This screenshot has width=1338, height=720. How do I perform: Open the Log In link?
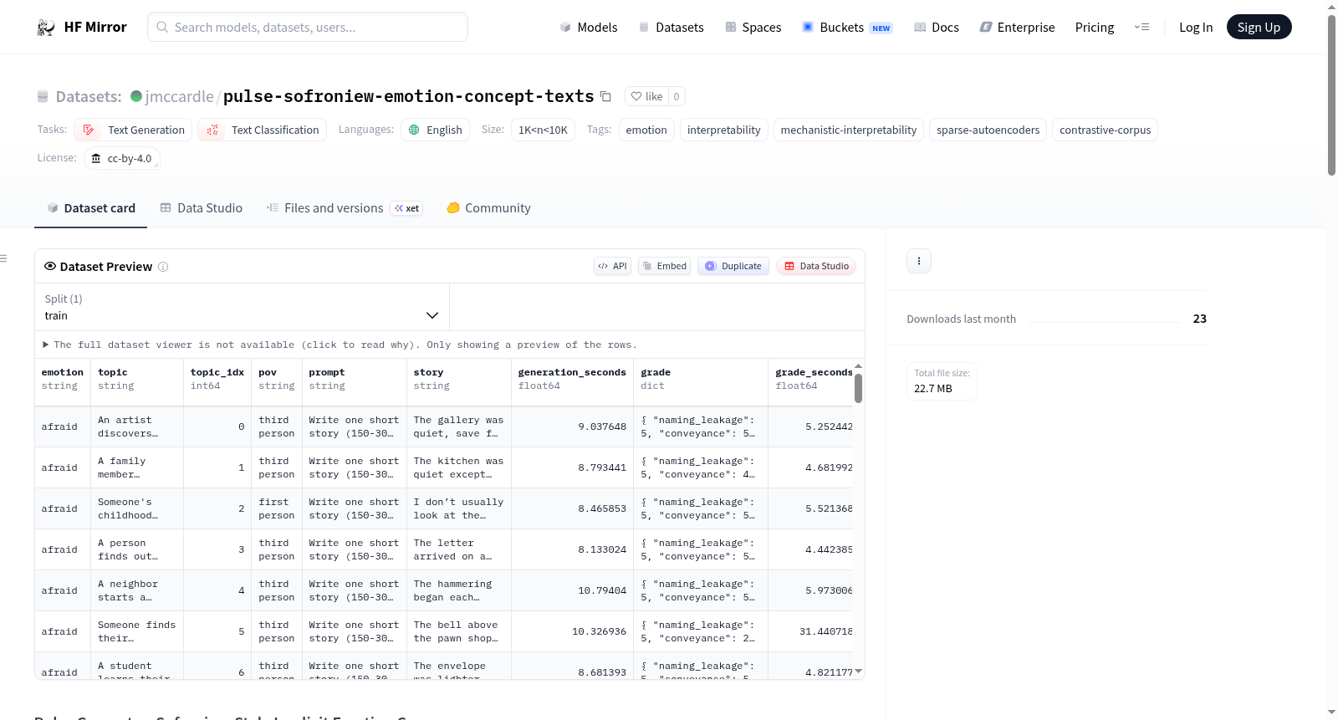click(x=1196, y=28)
